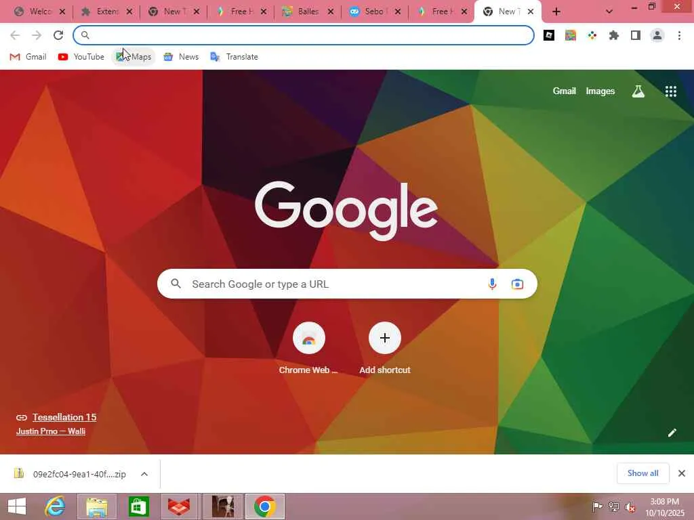Switch to the first Free H tab
This screenshot has height=520, width=694.
tap(239, 12)
